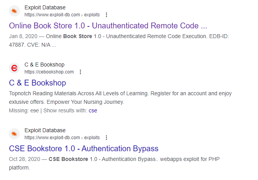Open three-dot menu for CSE Bookstore result
The width and height of the screenshot is (258, 180).
pos(106,138)
